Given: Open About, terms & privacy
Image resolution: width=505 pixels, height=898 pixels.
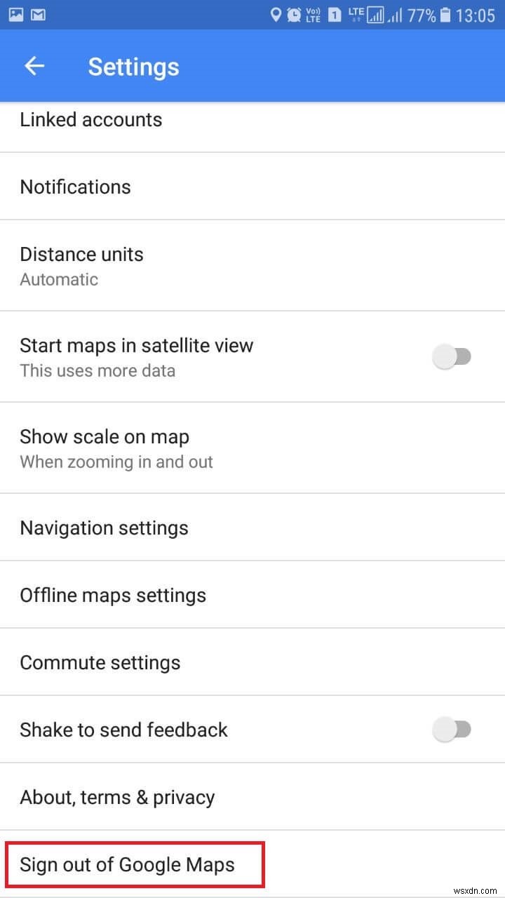Looking at the screenshot, I should 117,797.
